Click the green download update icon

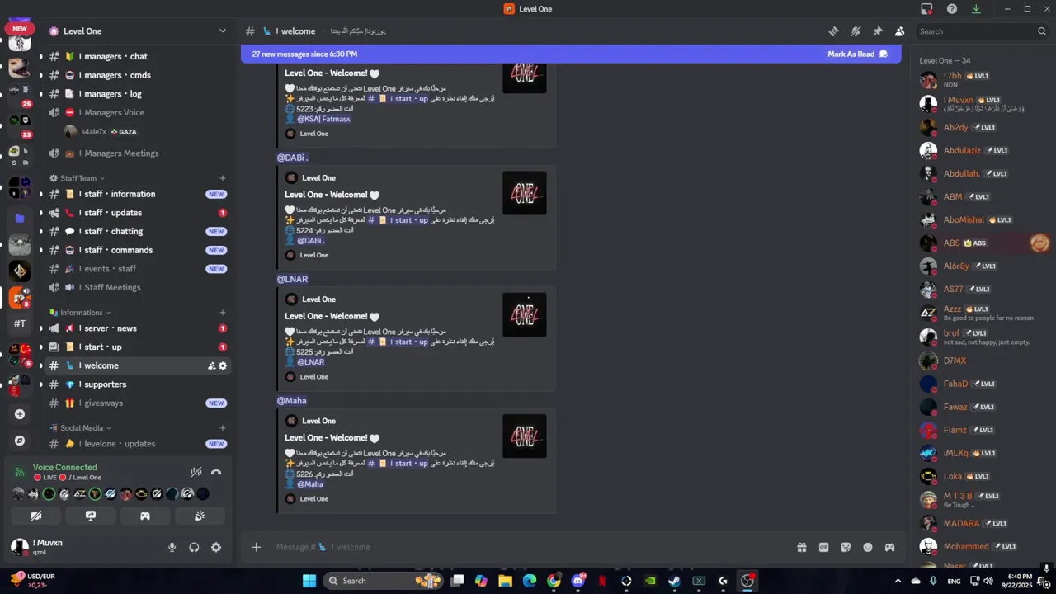click(976, 9)
